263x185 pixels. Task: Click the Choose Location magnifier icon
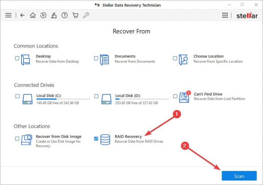[x=183, y=60]
